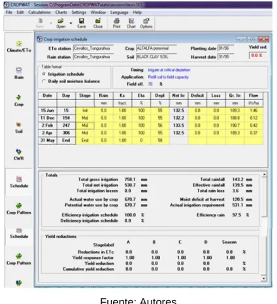Select the 2 Apr row date cell
The height and width of the screenshot is (304, 277).
47,133
